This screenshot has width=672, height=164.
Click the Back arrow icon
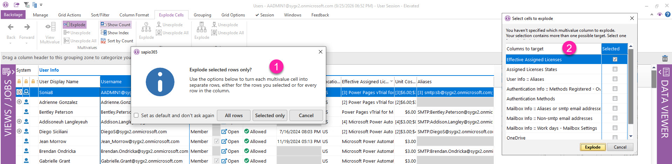click(x=11, y=27)
